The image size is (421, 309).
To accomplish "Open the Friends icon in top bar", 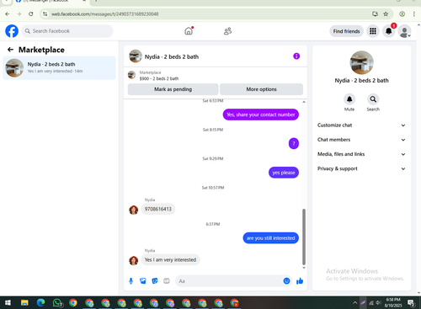I will point(227,31).
